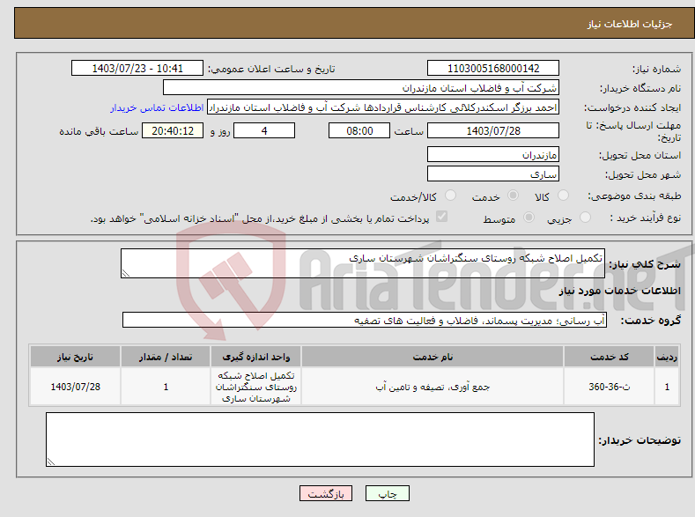Click the تاریخ نیاز column header

tap(75, 357)
